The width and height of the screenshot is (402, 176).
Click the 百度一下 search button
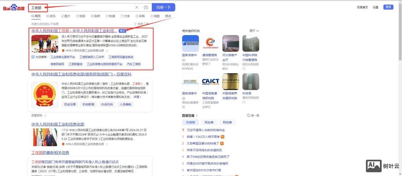coord(163,7)
